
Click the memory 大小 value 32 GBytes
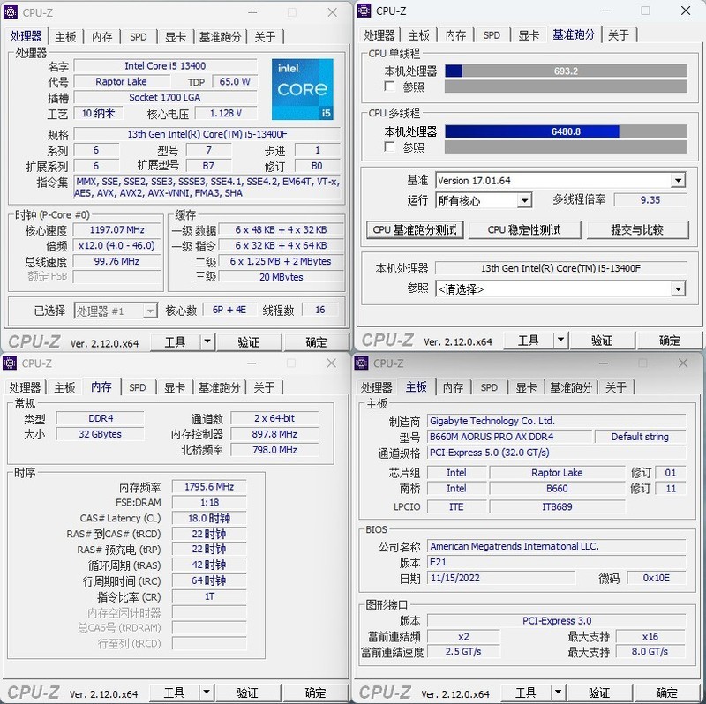click(x=100, y=434)
